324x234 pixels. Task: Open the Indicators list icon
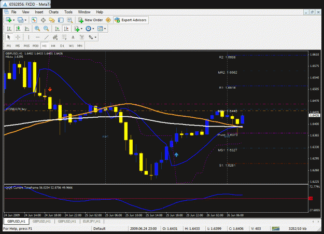click(77, 29)
